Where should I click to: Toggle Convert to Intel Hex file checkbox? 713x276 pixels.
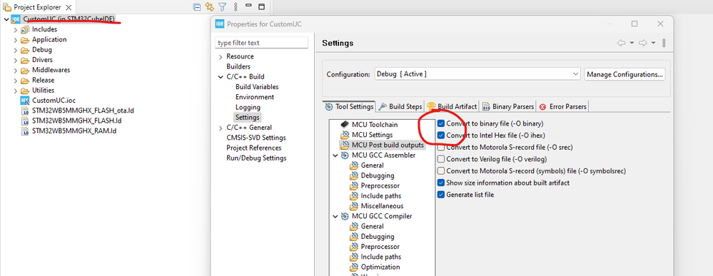[x=440, y=135]
